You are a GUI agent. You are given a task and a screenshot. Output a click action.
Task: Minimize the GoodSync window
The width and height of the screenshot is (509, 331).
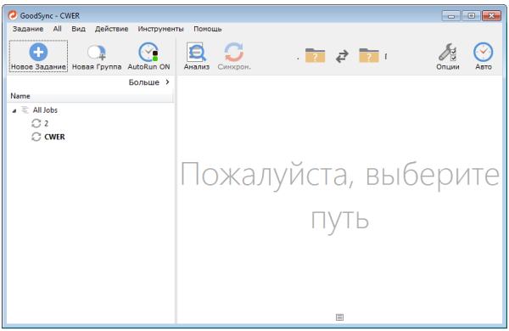tap(451, 15)
